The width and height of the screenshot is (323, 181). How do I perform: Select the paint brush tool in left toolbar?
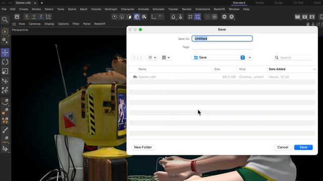click(5, 130)
